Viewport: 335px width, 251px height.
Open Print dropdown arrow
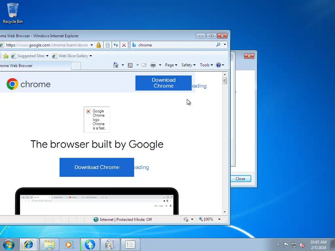click(160, 65)
